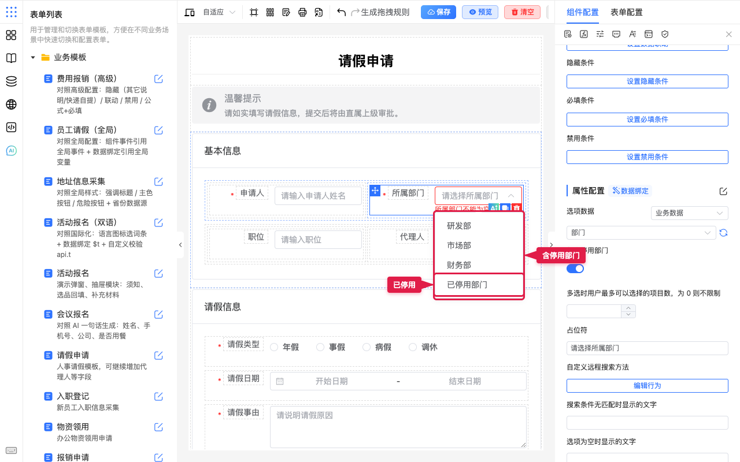This screenshot has width=740, height=462.
Task: Open the 业务数据 option source dropdown
Action: coord(690,213)
